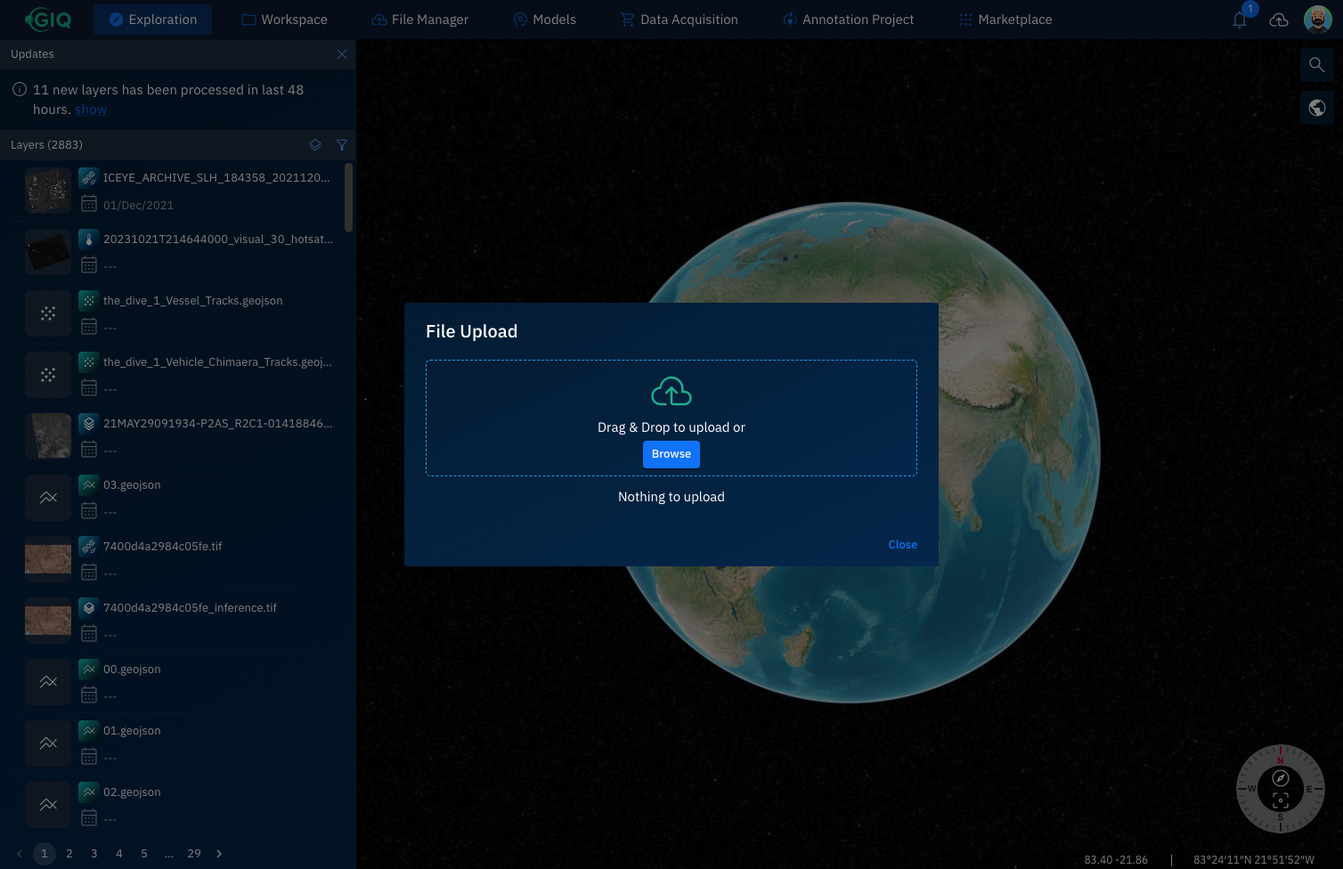Open the File Manager tab

[419, 20]
